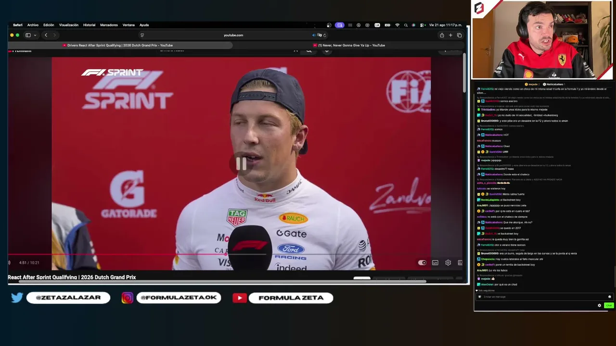Open the emote picker in the chat input
Viewport: 616px width, 346px height.
(609, 297)
